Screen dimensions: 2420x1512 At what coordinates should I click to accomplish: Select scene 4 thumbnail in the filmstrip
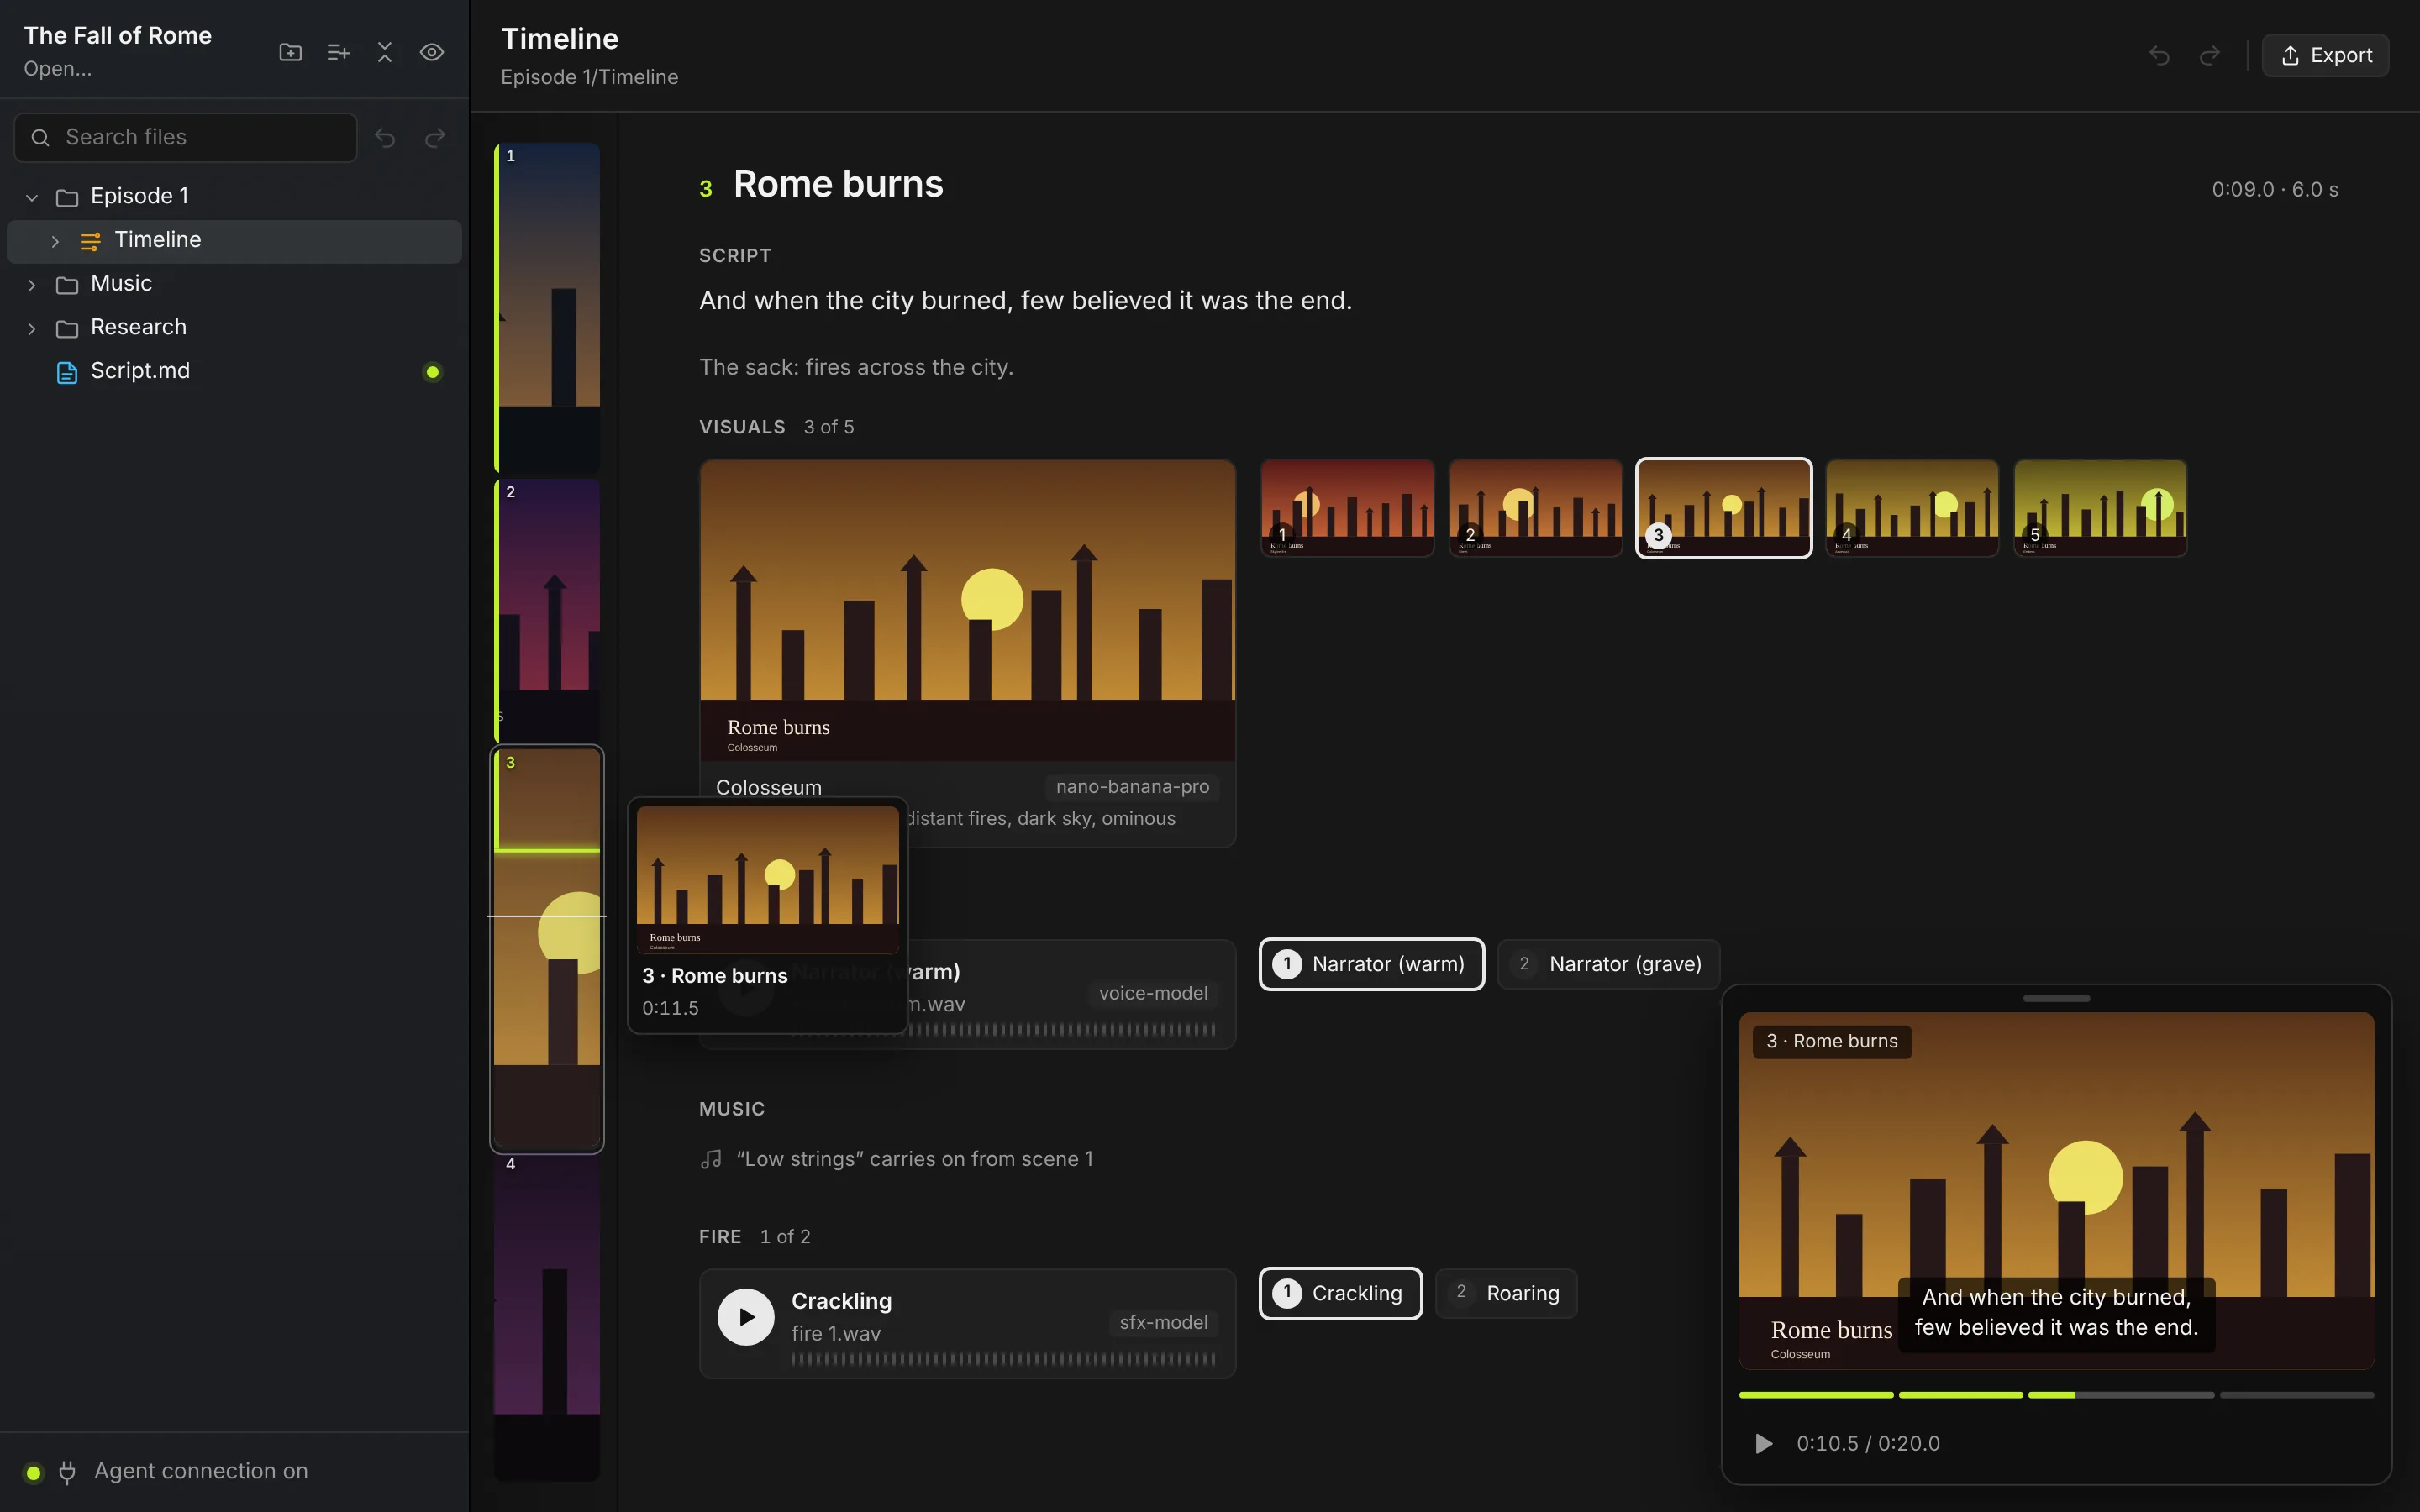point(548,1318)
